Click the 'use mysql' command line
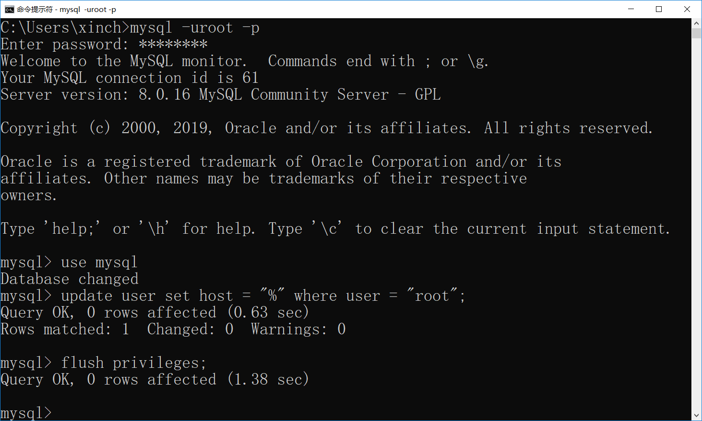The image size is (702, 421). click(69, 262)
